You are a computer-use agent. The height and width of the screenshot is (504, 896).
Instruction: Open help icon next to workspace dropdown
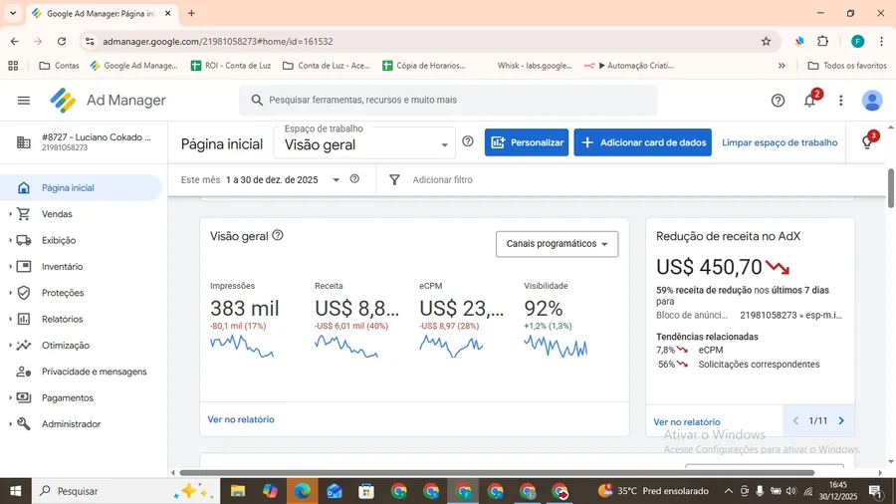[468, 141]
